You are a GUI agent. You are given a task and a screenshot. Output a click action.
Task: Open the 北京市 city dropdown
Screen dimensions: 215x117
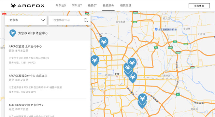26,20
